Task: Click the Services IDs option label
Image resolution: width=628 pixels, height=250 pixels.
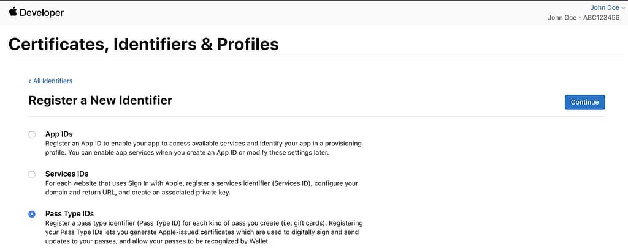Action: [x=67, y=174]
